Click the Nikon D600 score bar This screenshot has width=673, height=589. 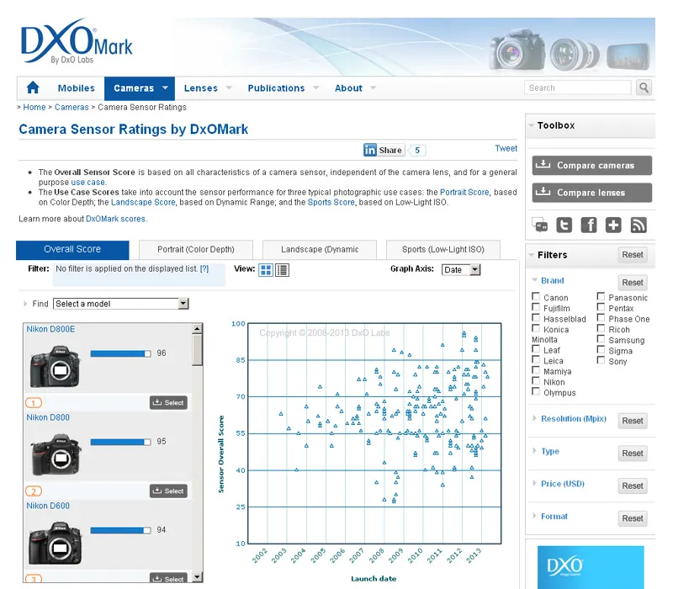click(x=120, y=531)
